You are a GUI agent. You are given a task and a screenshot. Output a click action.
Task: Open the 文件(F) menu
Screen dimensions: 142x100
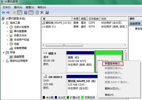(6, 7)
